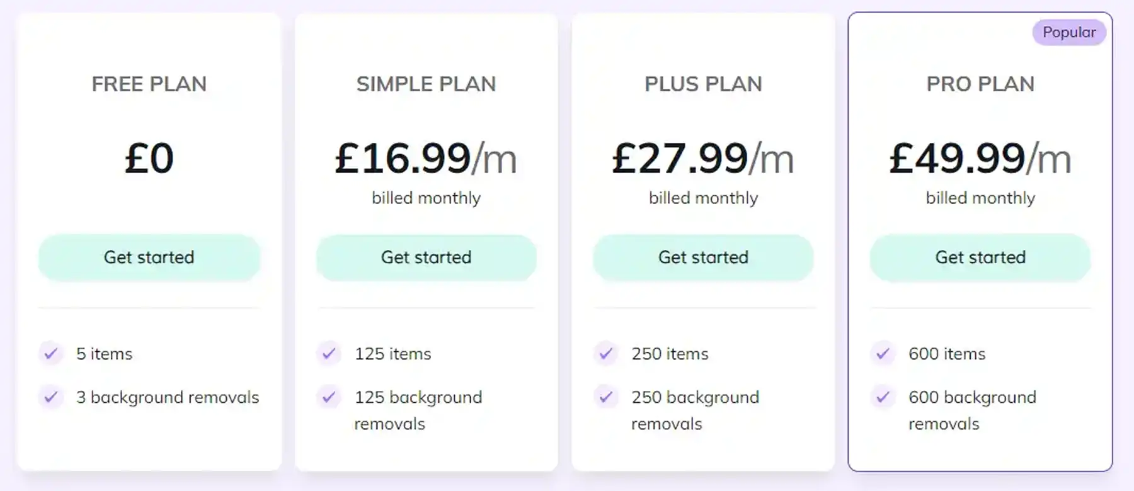Select the checkmark beside 250 background removals

(605, 397)
